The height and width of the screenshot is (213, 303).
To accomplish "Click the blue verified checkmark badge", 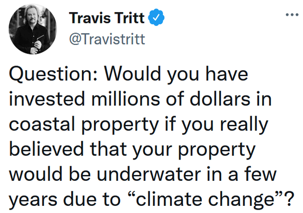I will [x=156, y=17].
